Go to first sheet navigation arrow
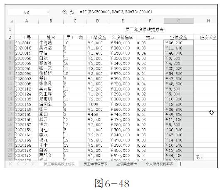 tap(11, 164)
